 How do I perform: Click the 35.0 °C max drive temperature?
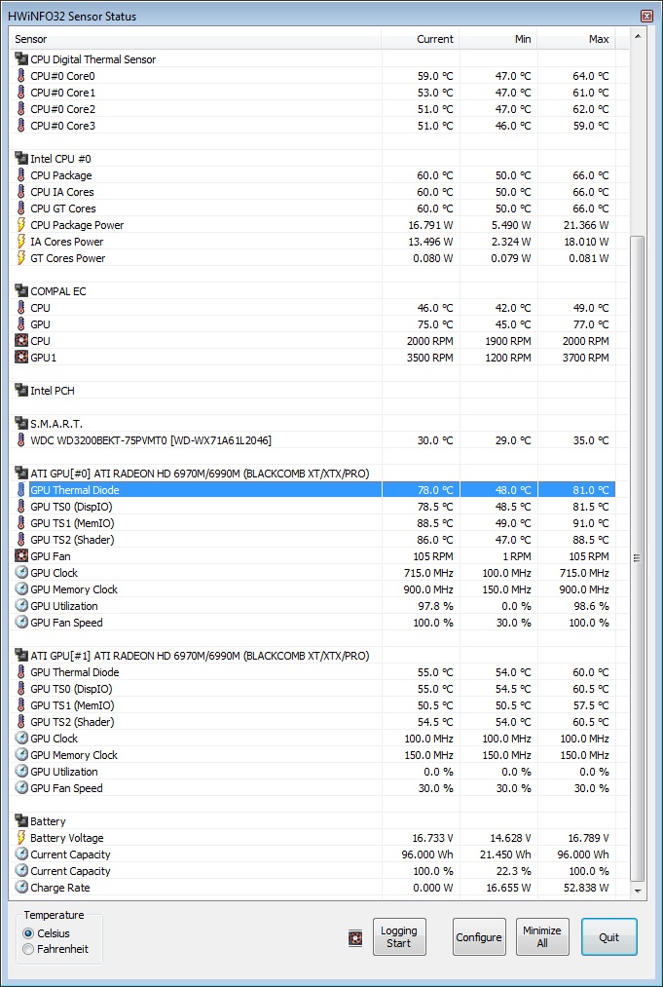pyautogui.click(x=591, y=440)
